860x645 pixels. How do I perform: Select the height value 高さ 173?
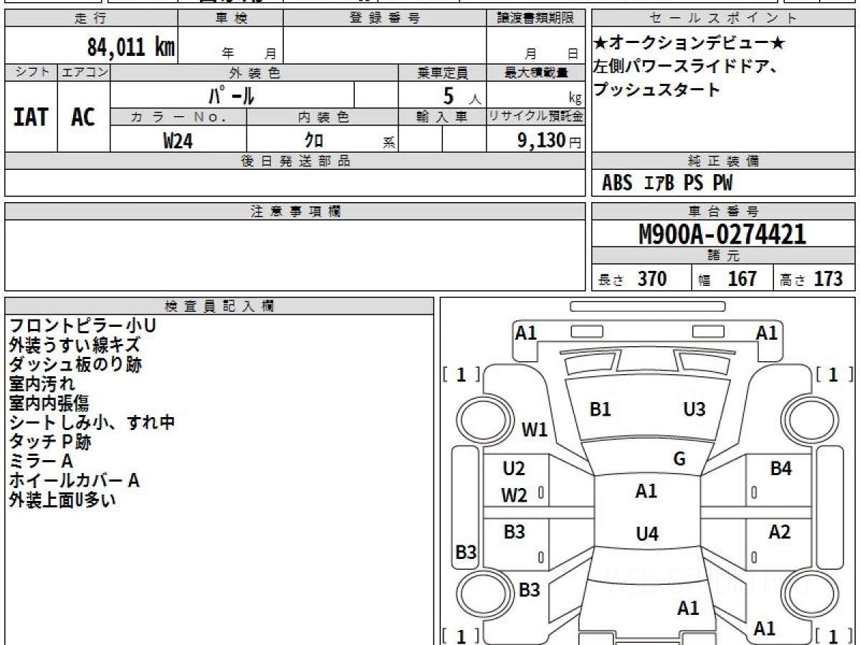click(812, 279)
